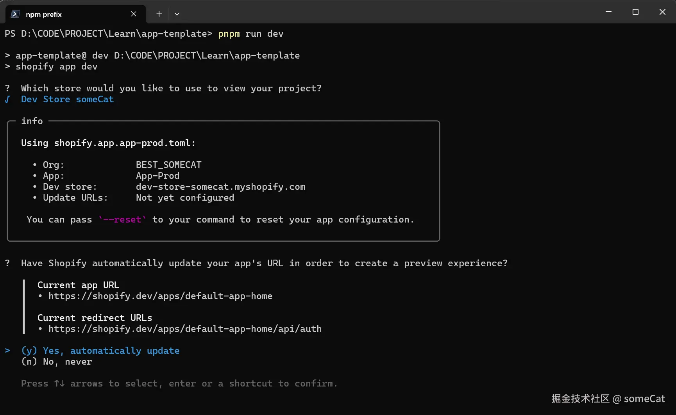Minimize the terminal window
The image size is (676, 415).
point(608,12)
